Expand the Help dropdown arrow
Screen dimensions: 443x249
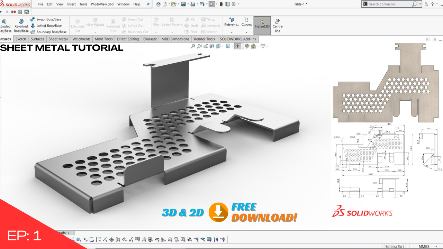click(437, 4)
